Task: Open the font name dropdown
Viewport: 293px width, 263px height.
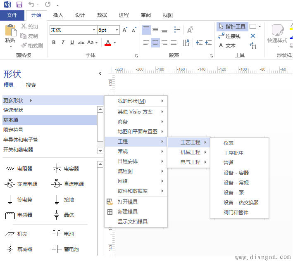Action: [94, 30]
